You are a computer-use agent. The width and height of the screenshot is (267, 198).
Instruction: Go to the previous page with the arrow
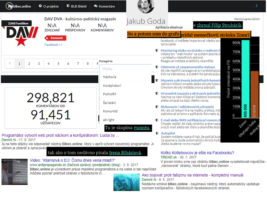click(10, 63)
